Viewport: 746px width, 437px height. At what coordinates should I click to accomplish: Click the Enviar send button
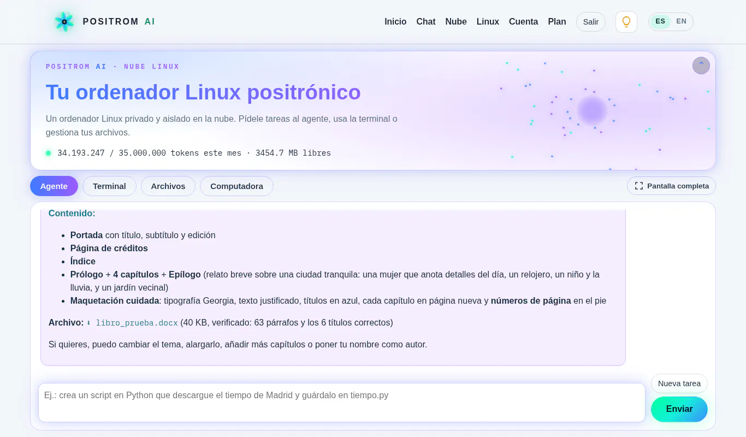pyautogui.click(x=679, y=409)
